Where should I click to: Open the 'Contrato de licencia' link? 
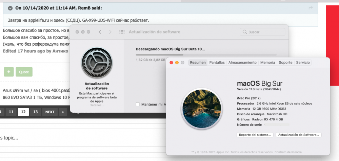[x=288, y=152]
